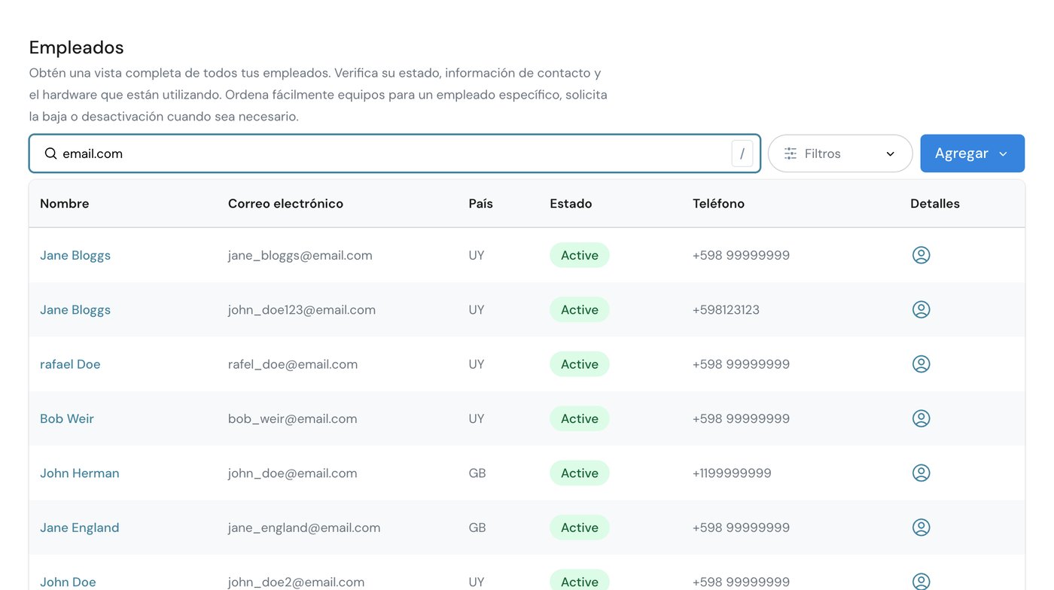Click the Estado column header

[571, 204]
